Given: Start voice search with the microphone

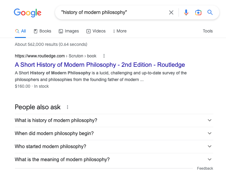Looking at the screenshot, I should (186, 12).
